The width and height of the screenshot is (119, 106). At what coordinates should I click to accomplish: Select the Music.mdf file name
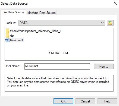point(17,40)
